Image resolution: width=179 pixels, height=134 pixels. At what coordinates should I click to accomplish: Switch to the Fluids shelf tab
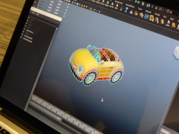(157, 14)
